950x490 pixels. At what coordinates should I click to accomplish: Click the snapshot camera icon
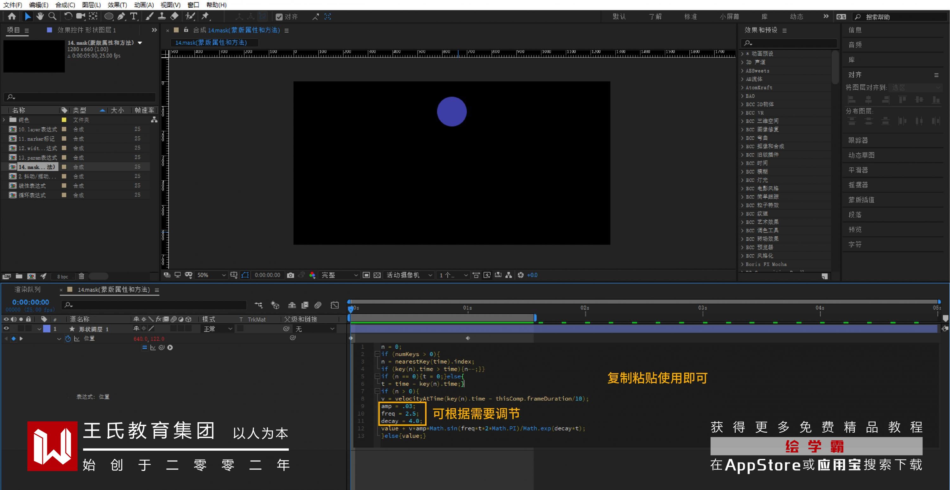tap(291, 275)
